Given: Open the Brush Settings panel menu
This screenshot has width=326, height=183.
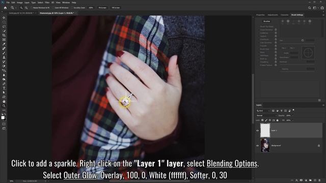Looking at the screenshot, I should 323,15.
